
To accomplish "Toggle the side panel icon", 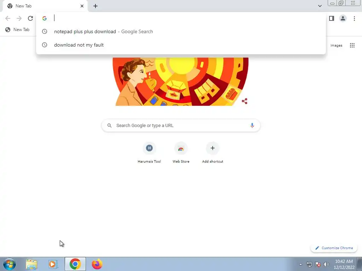I will pyautogui.click(x=332, y=18).
